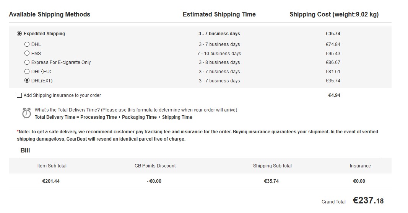This screenshot has width=408, height=213.
Task: Select the Expedited Shipping radio button
Action: 19,34
